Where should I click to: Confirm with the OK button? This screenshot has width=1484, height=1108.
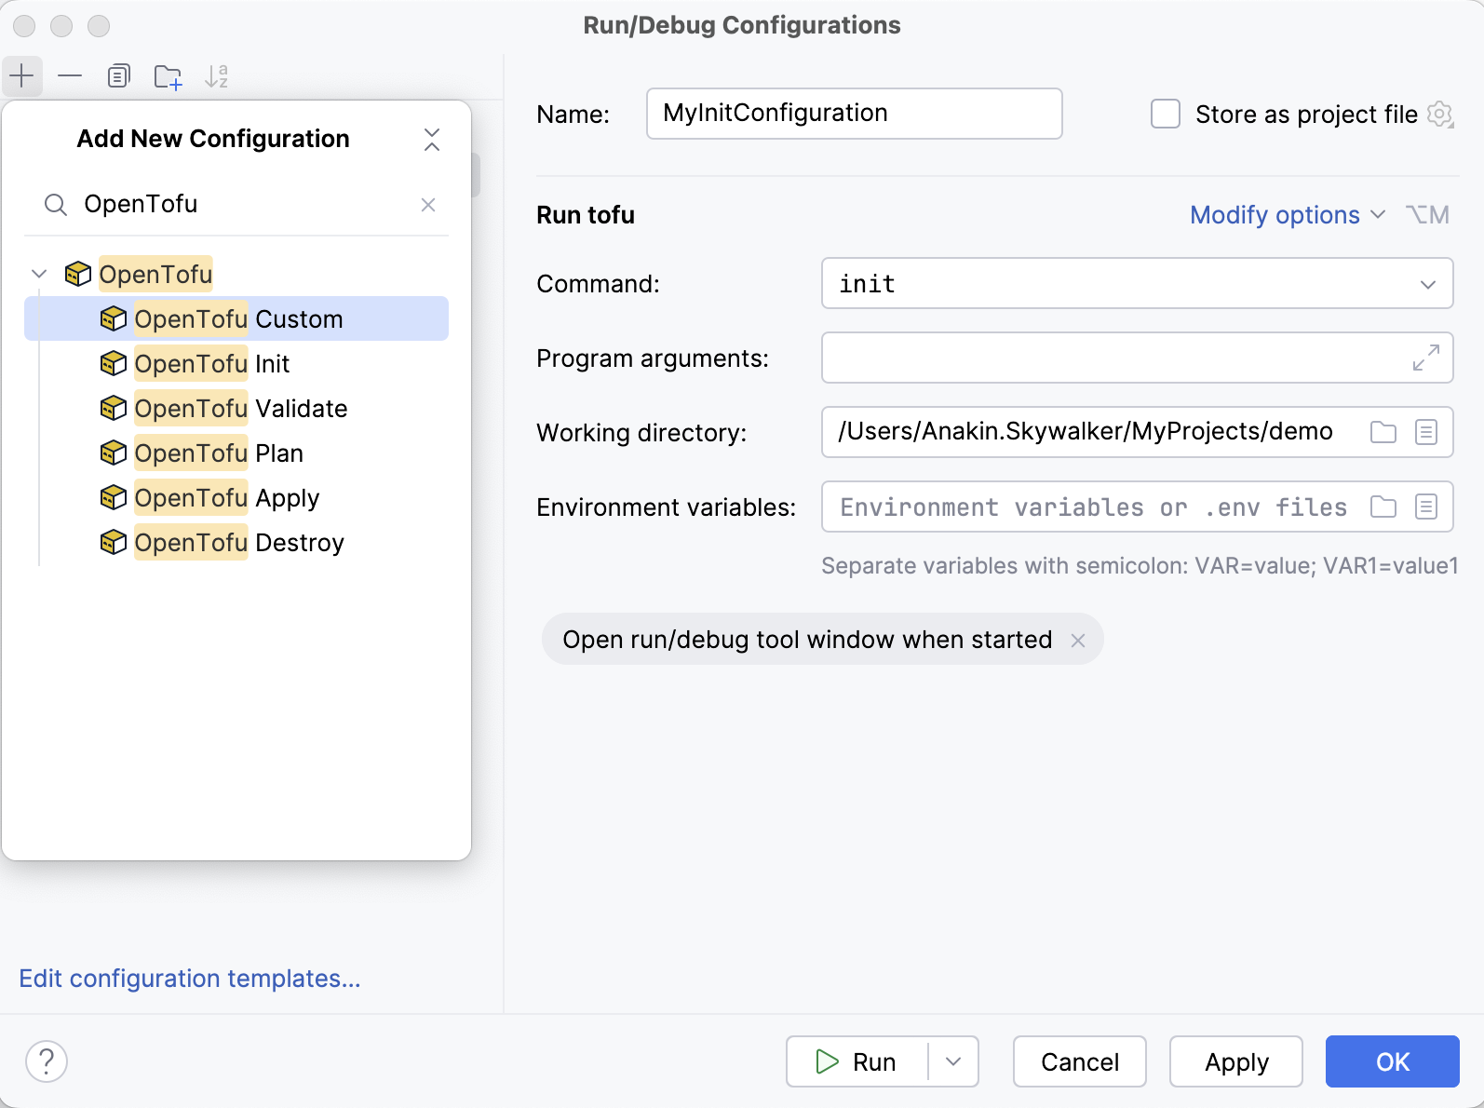point(1393,1061)
